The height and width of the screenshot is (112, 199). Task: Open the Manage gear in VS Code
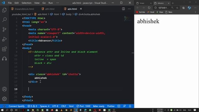click(x=4, y=99)
